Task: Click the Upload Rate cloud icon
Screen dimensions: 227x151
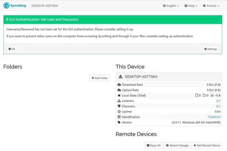Action: pos(119,90)
